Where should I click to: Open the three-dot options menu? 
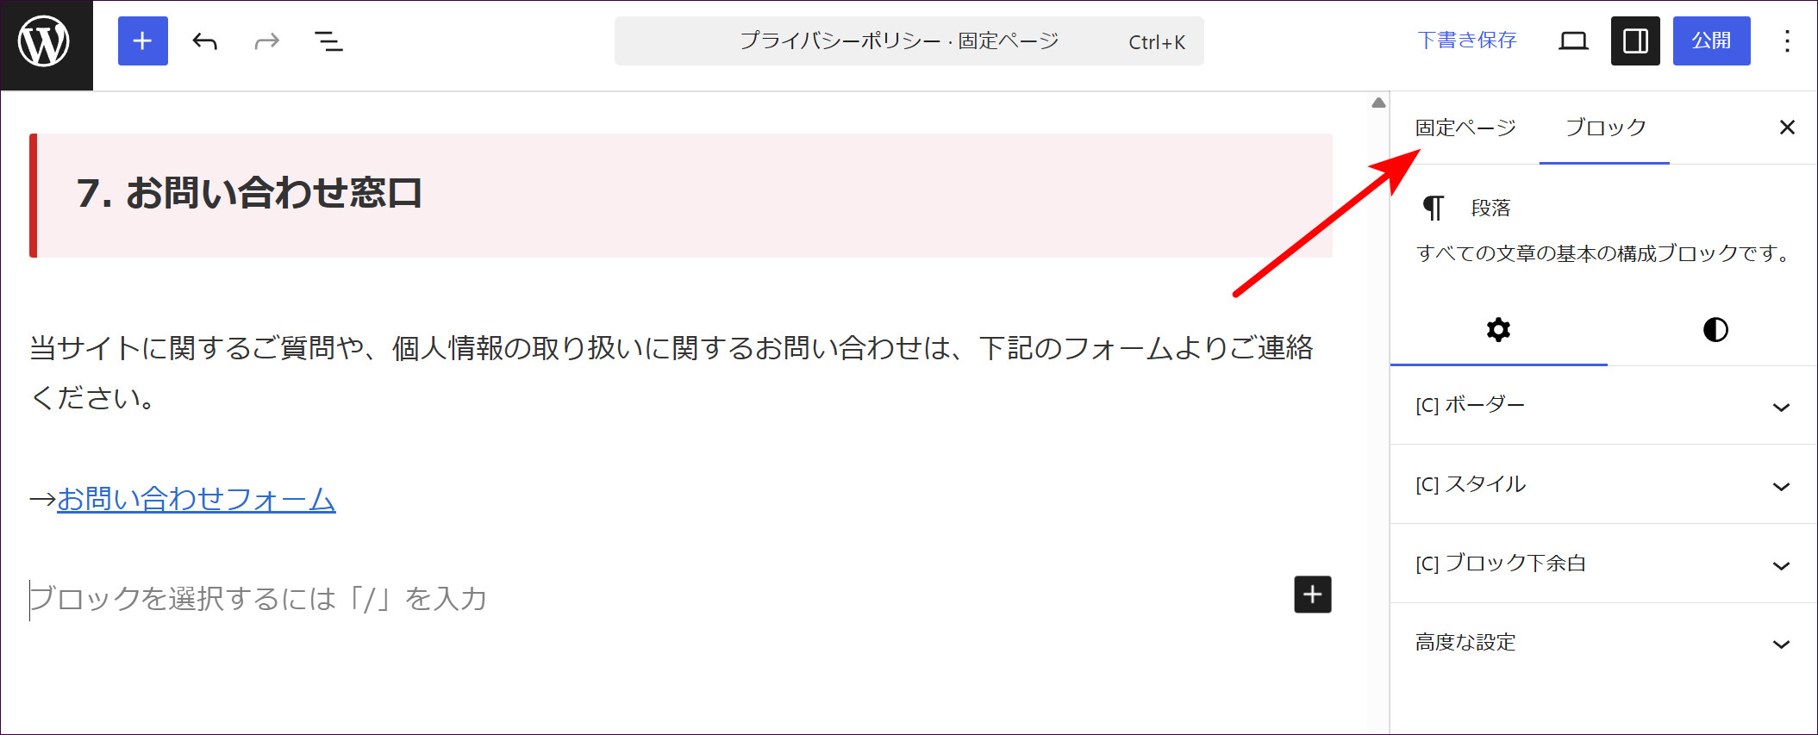1787,40
